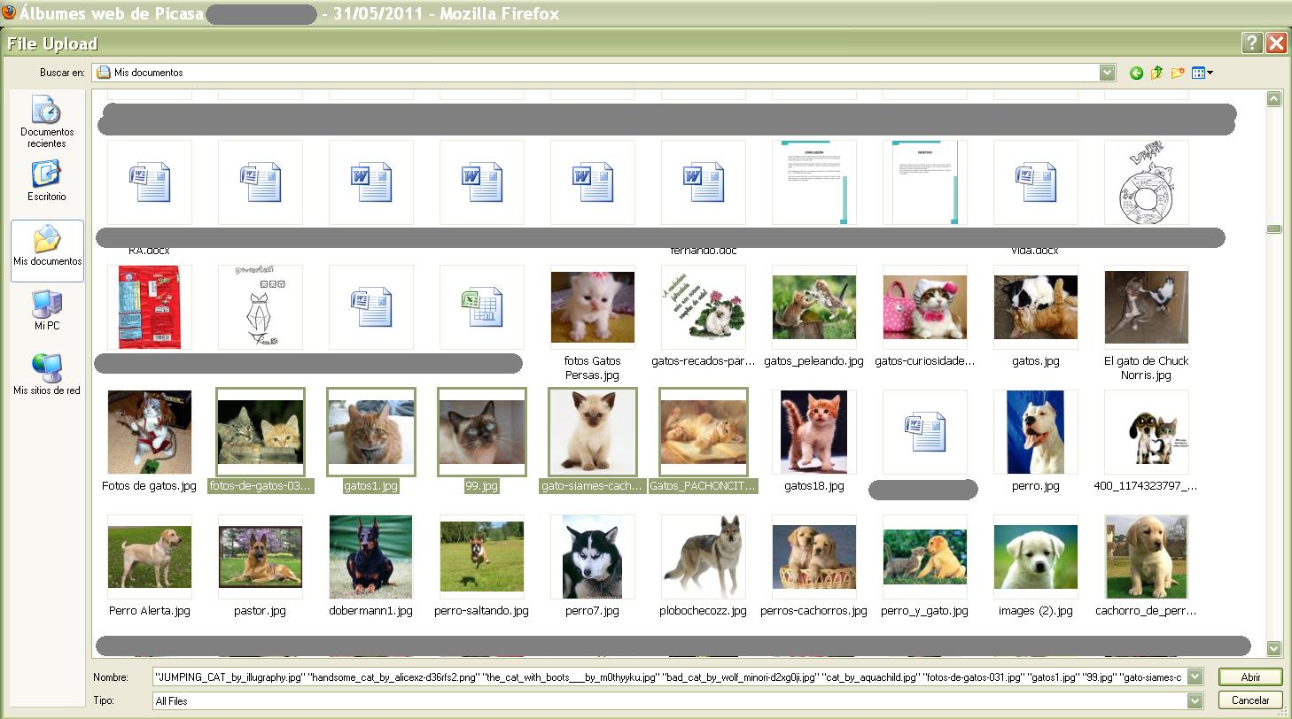Expand the Nombre filename dropdown
The width and height of the screenshot is (1292, 719).
1195,677
